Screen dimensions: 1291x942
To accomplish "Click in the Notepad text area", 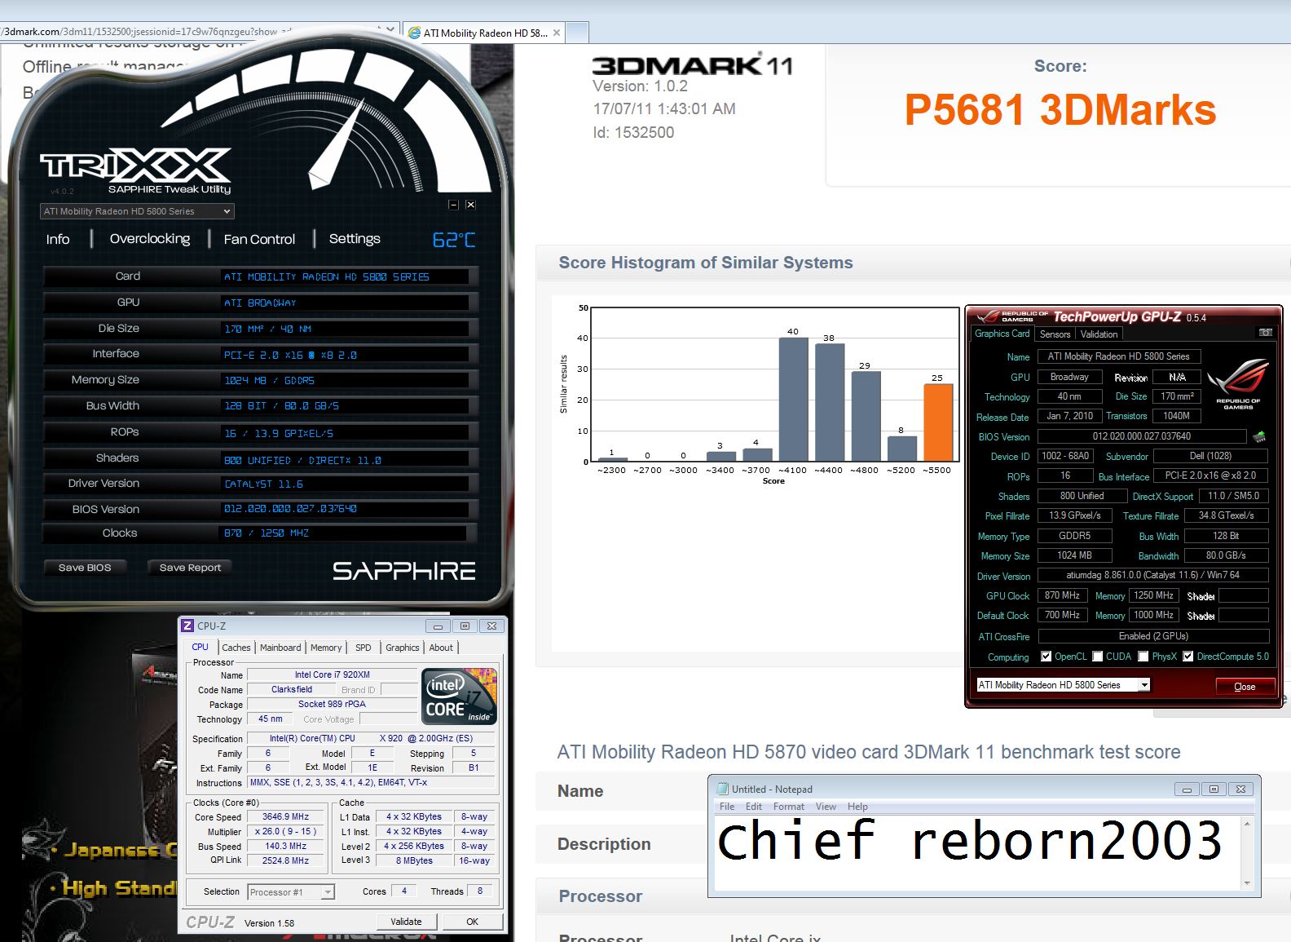I will pos(976,853).
